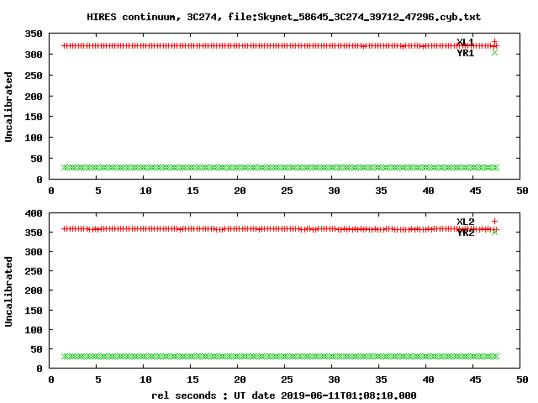Click the green cross marker beside YR2 legend

(494, 233)
